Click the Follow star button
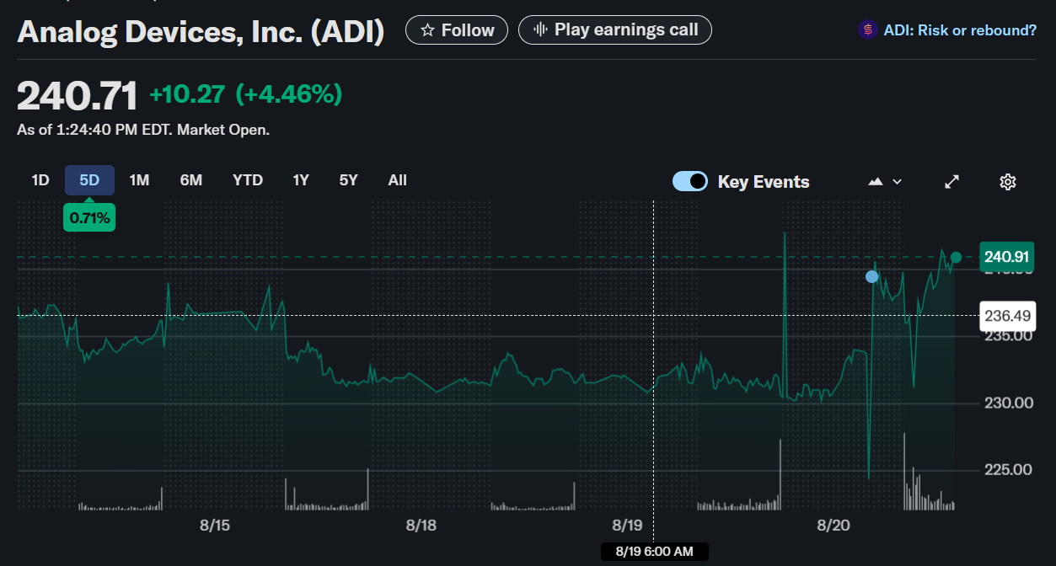The height and width of the screenshot is (566, 1056). tap(457, 30)
